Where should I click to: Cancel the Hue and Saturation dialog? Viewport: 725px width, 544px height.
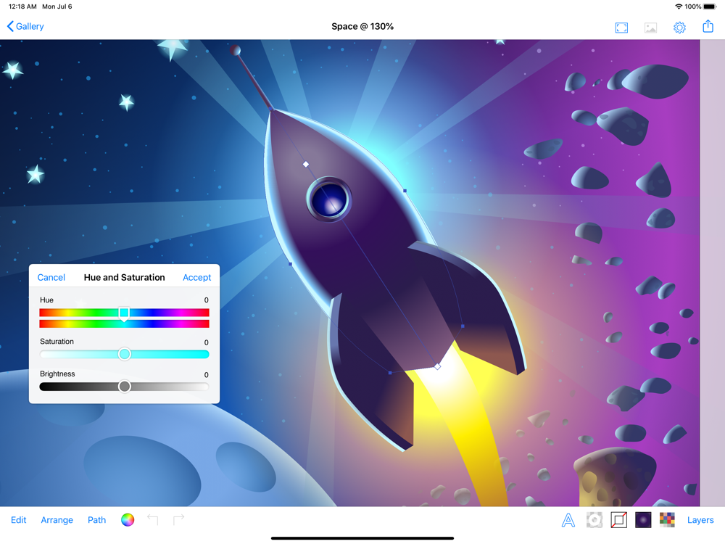pyautogui.click(x=51, y=277)
